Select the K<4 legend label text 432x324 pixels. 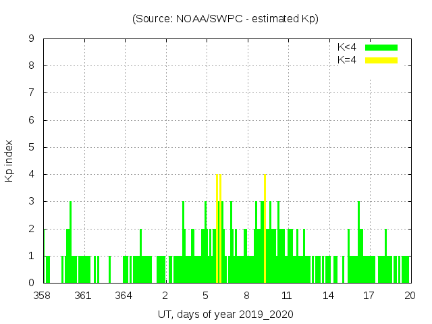pyautogui.click(x=347, y=47)
